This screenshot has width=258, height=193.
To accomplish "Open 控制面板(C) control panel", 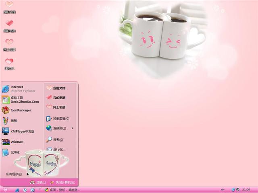I will (x=58, y=119).
